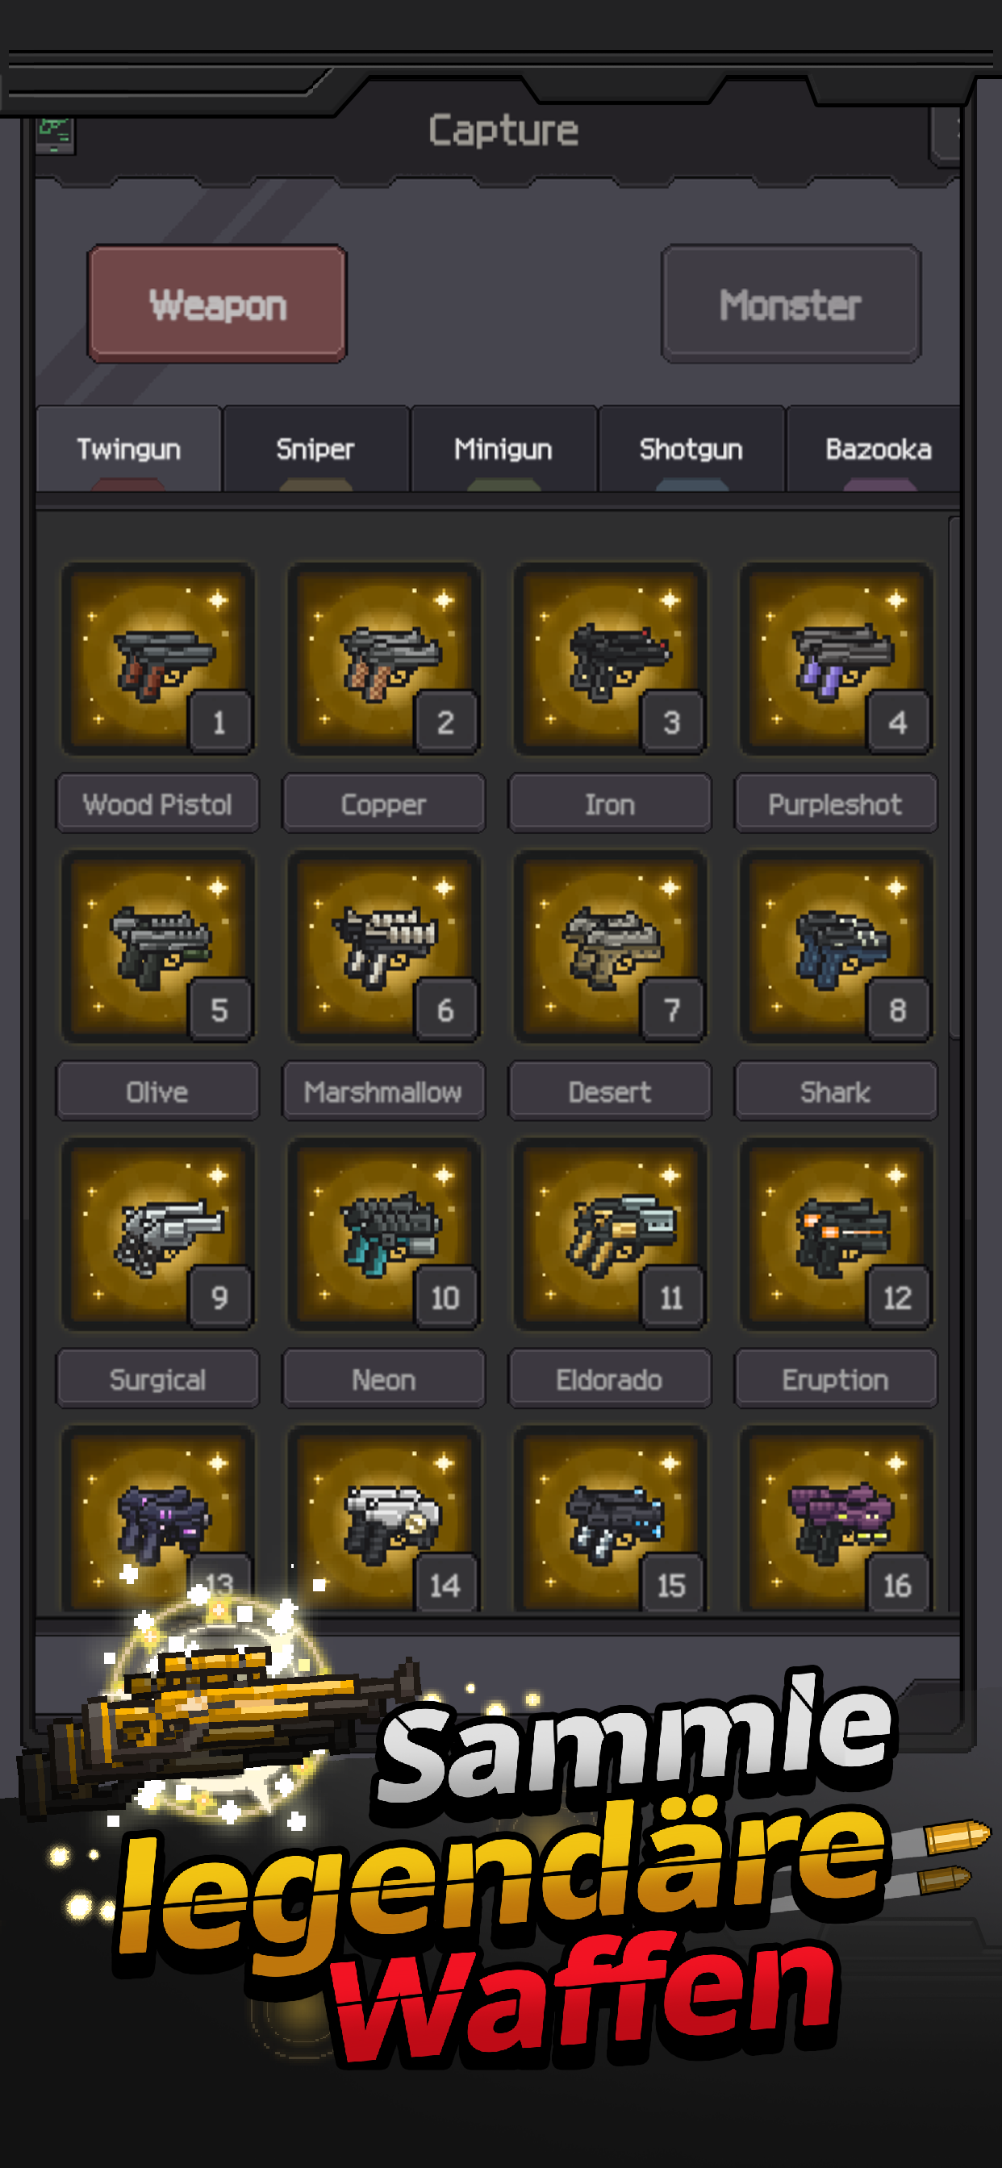
Task: Open the Sniper tab
Action: tap(315, 448)
